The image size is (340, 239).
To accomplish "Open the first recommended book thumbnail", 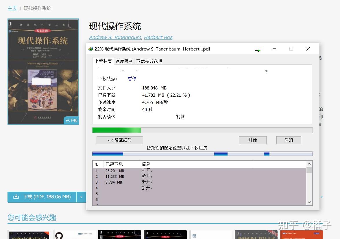I will click(x=28, y=234).
